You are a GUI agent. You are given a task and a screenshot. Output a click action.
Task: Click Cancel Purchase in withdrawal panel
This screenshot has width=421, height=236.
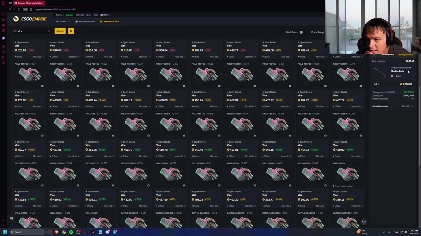(380, 106)
